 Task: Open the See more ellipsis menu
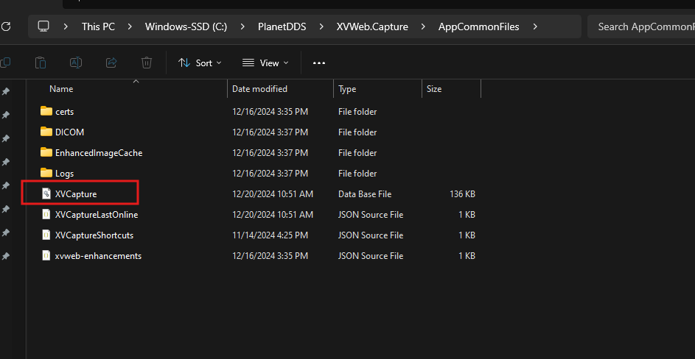pos(319,63)
